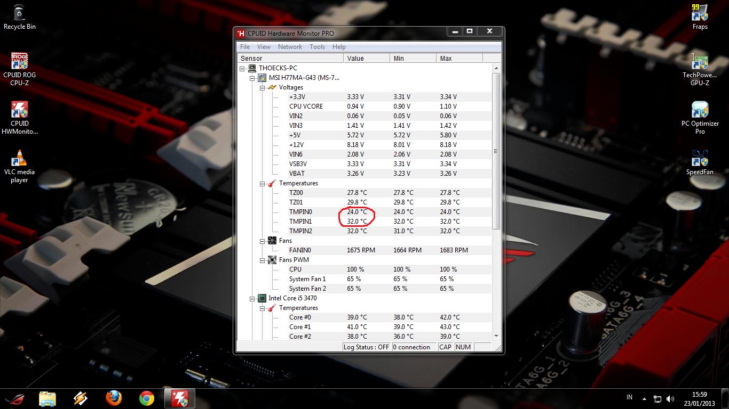
Task: Open the Help menu
Action: pyautogui.click(x=339, y=47)
